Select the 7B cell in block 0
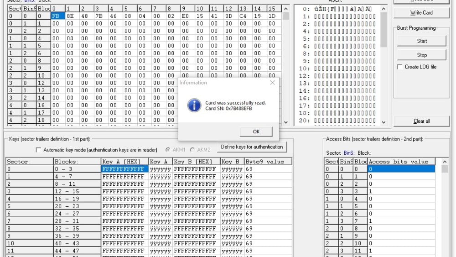Viewport: 456px width, 257px height. click(x=101, y=16)
